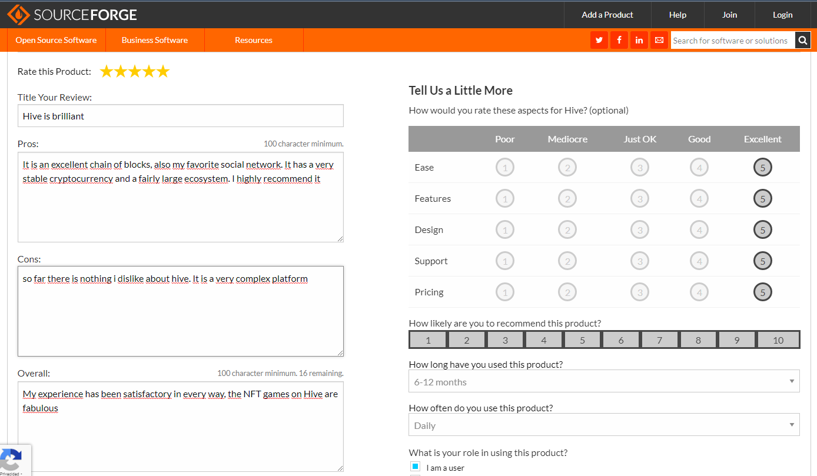Open the Open Source Software menu

[56, 40]
